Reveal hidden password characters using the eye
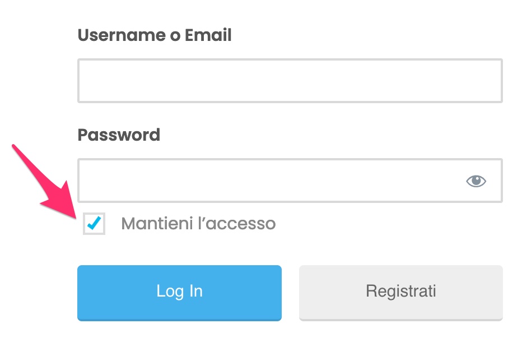Screen dimensions: 522x342 tap(476, 181)
